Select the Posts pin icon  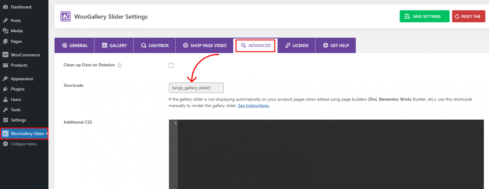pos(6,20)
